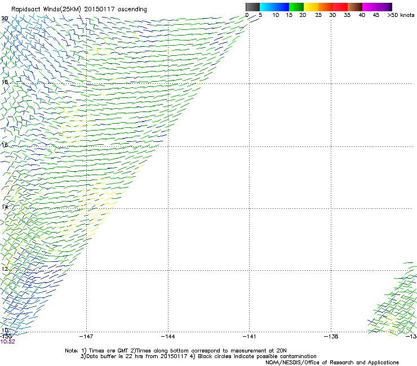Click the 'NOAA/NESDIS/Office of Research and Applications' credit

coord(332,363)
